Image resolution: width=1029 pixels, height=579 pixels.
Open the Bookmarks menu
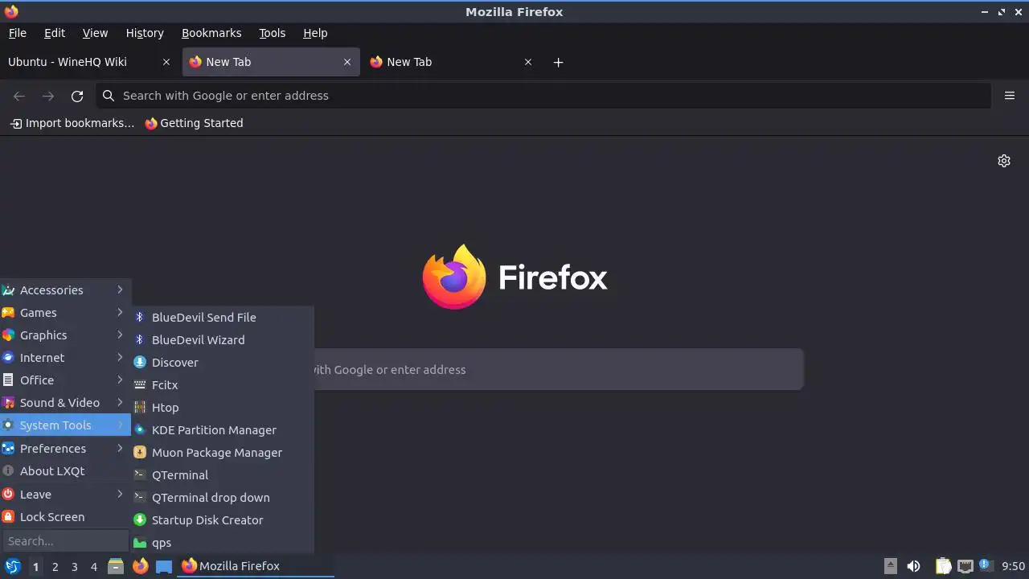(211, 33)
